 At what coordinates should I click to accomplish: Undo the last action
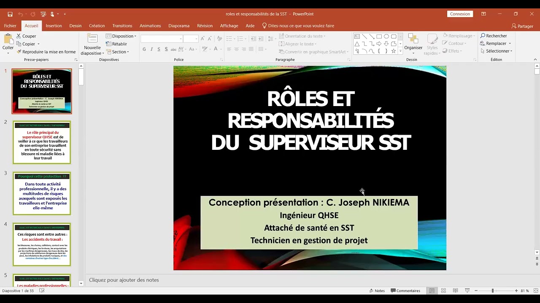pyautogui.click(x=21, y=14)
